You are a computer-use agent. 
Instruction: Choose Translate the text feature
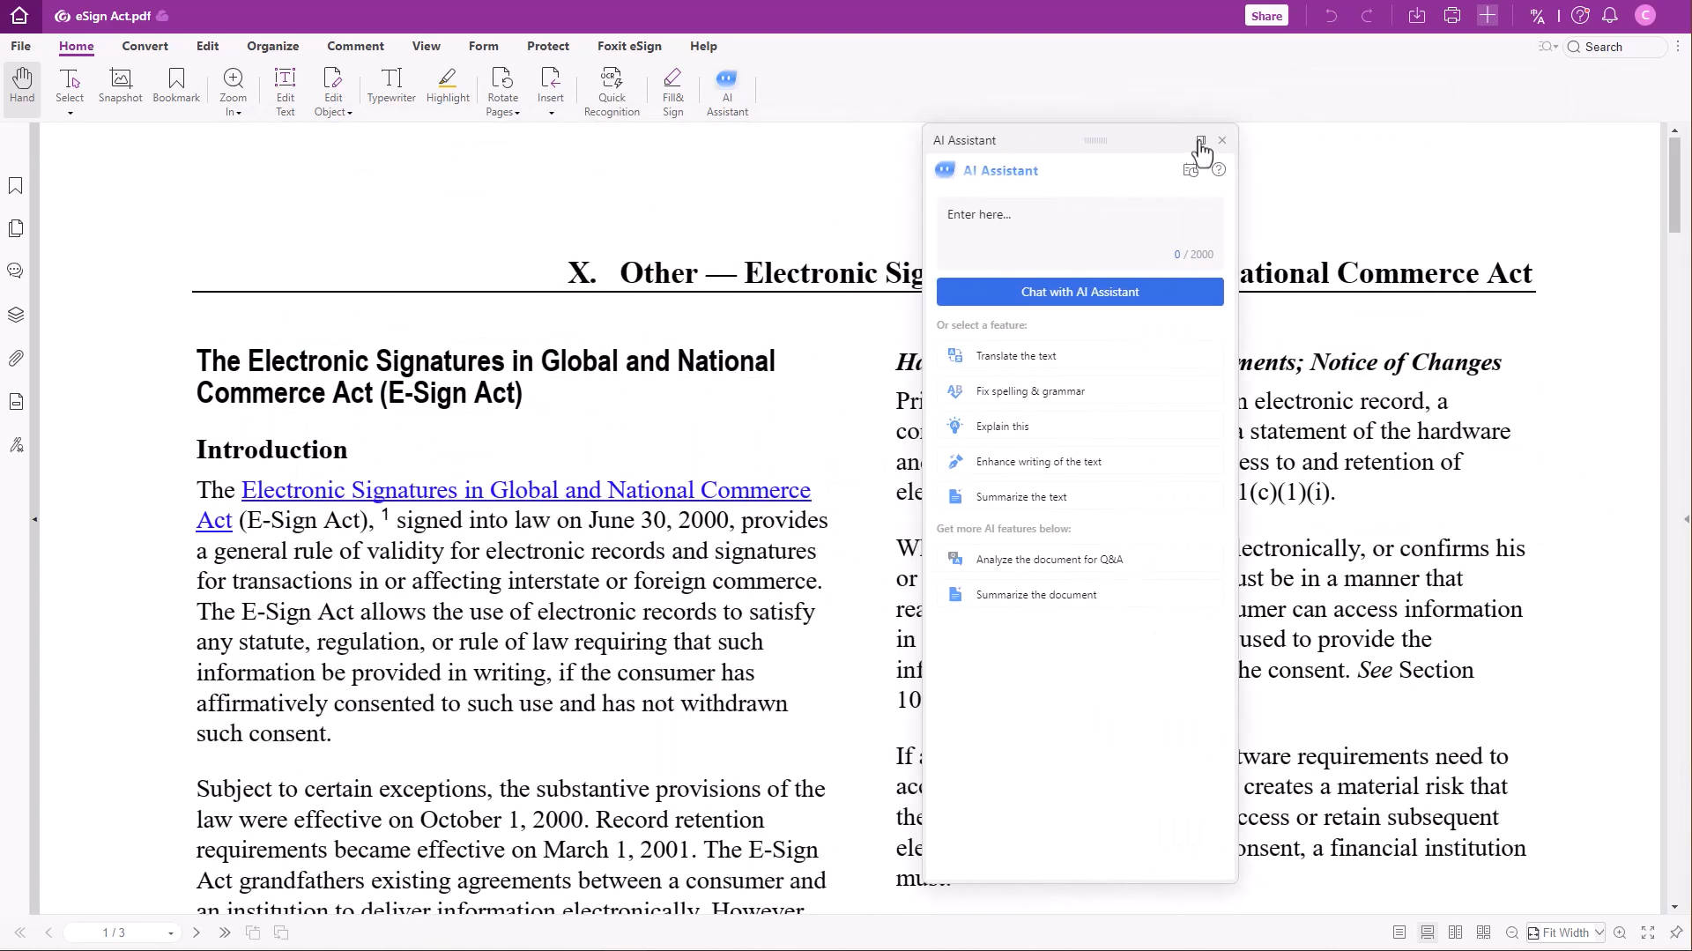pos(1080,356)
